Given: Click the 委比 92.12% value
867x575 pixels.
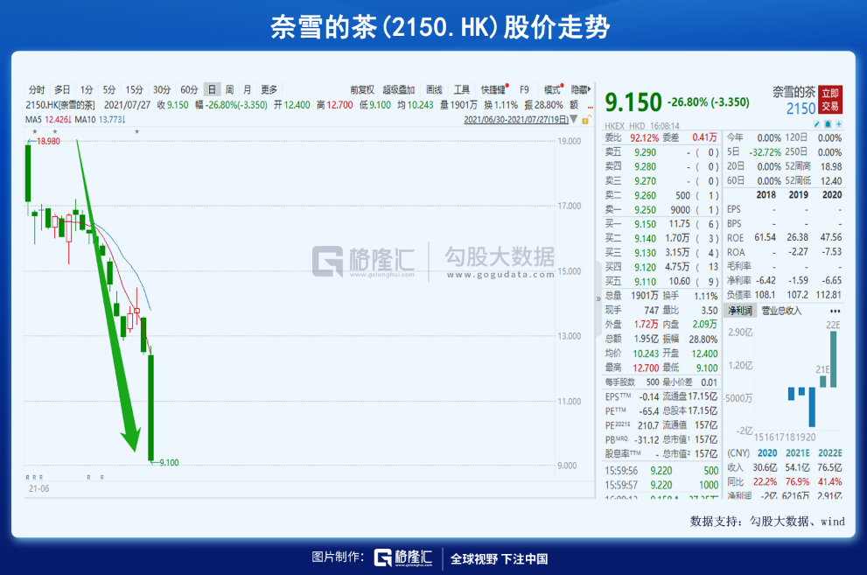Looking at the screenshot, I should (644, 137).
